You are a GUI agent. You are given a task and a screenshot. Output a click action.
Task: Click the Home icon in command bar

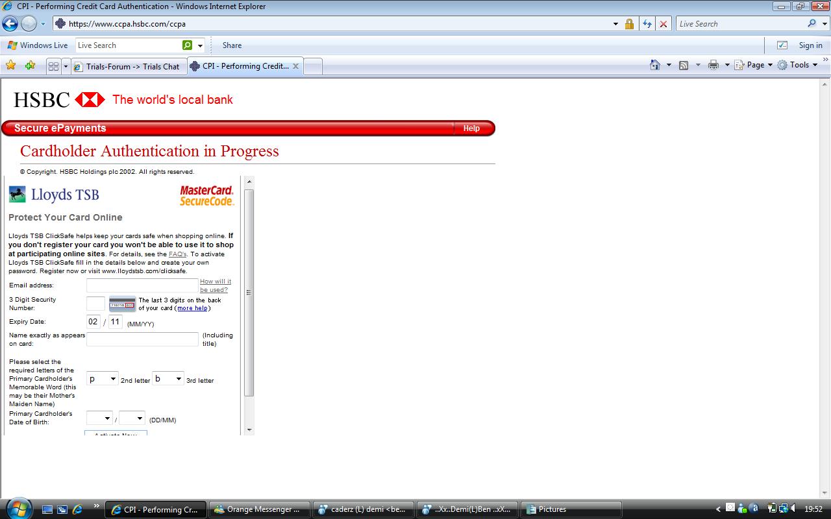(655, 65)
